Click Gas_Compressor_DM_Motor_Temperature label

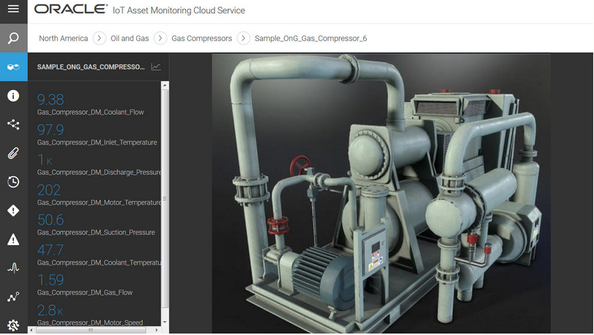pyautogui.click(x=99, y=203)
